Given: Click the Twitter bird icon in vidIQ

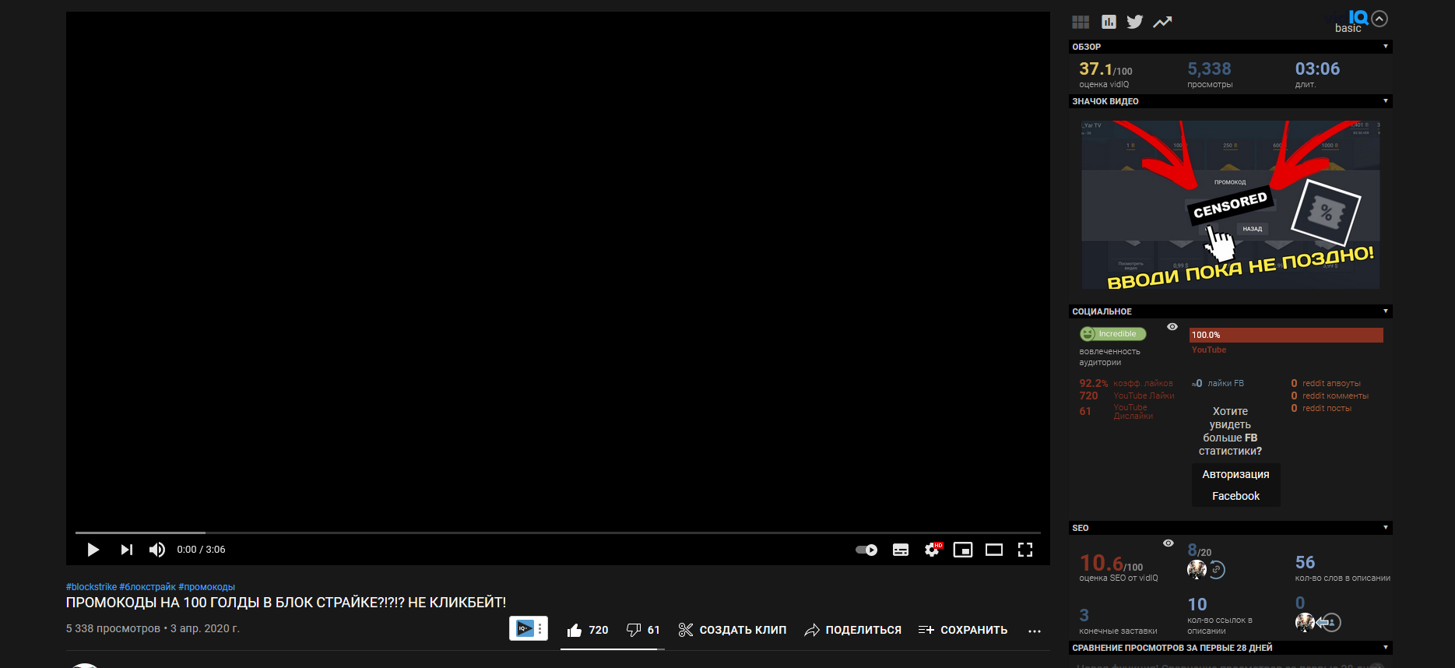Looking at the screenshot, I should [x=1135, y=22].
